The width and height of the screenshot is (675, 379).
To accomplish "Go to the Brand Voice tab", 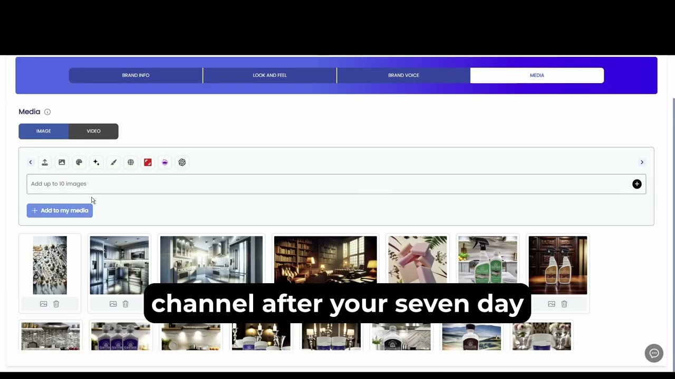I will (x=403, y=75).
